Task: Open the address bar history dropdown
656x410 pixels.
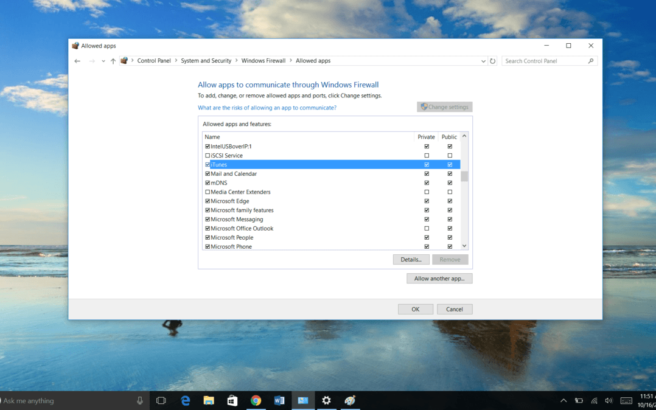Action: click(x=483, y=61)
